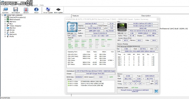189x99 pixels.
Task: Click the Dual-Channel mode field
Action: (136, 81)
